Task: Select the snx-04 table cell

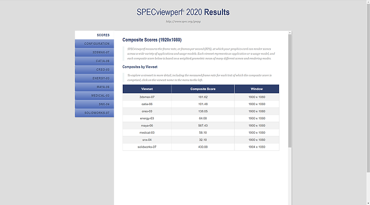Action: click(x=147, y=140)
